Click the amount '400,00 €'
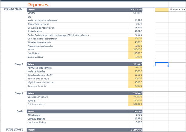186x132 pixels. pyautogui.click(x=135, y=97)
